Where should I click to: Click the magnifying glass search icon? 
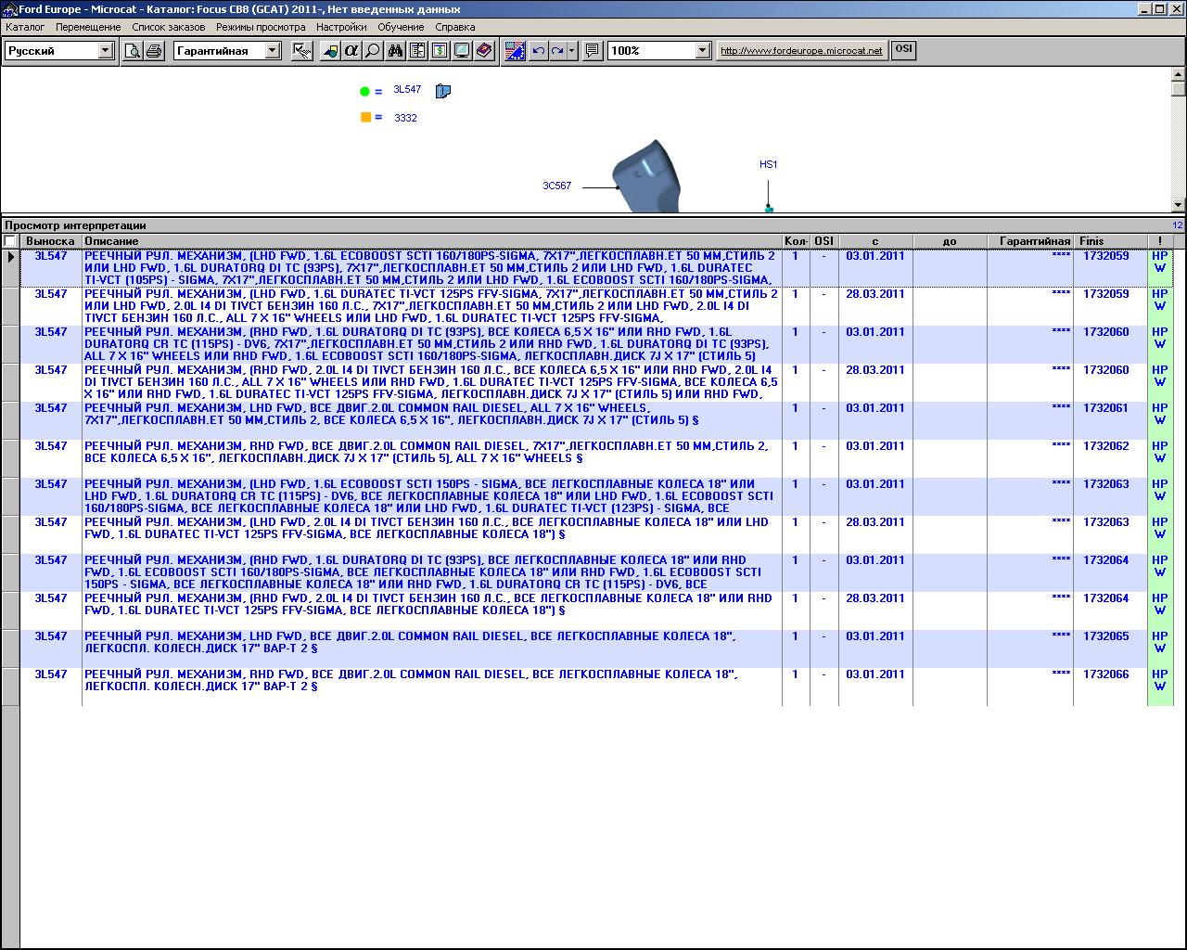click(x=372, y=51)
